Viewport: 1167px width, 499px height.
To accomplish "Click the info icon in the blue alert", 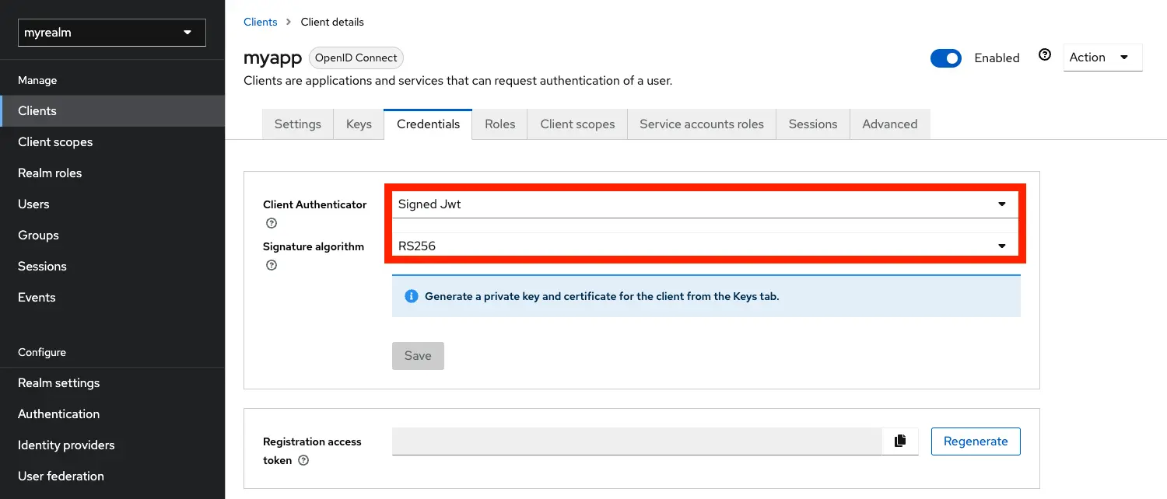I will click(411, 296).
